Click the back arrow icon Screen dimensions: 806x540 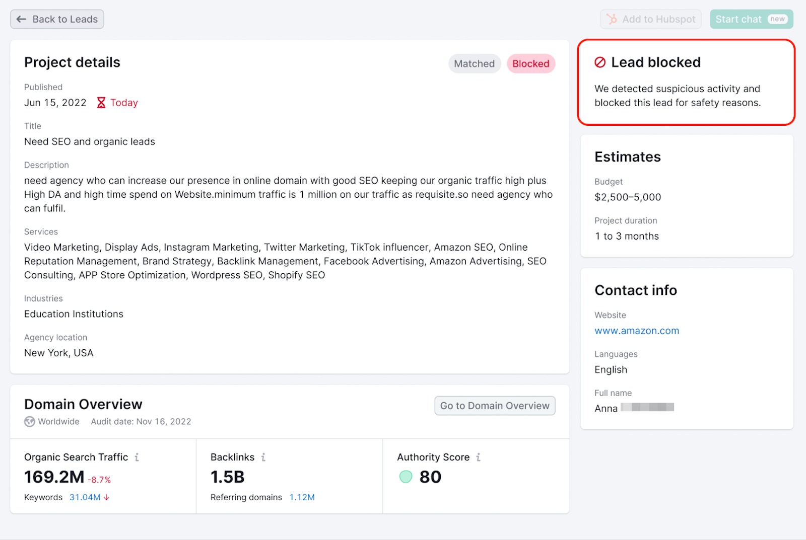click(21, 19)
